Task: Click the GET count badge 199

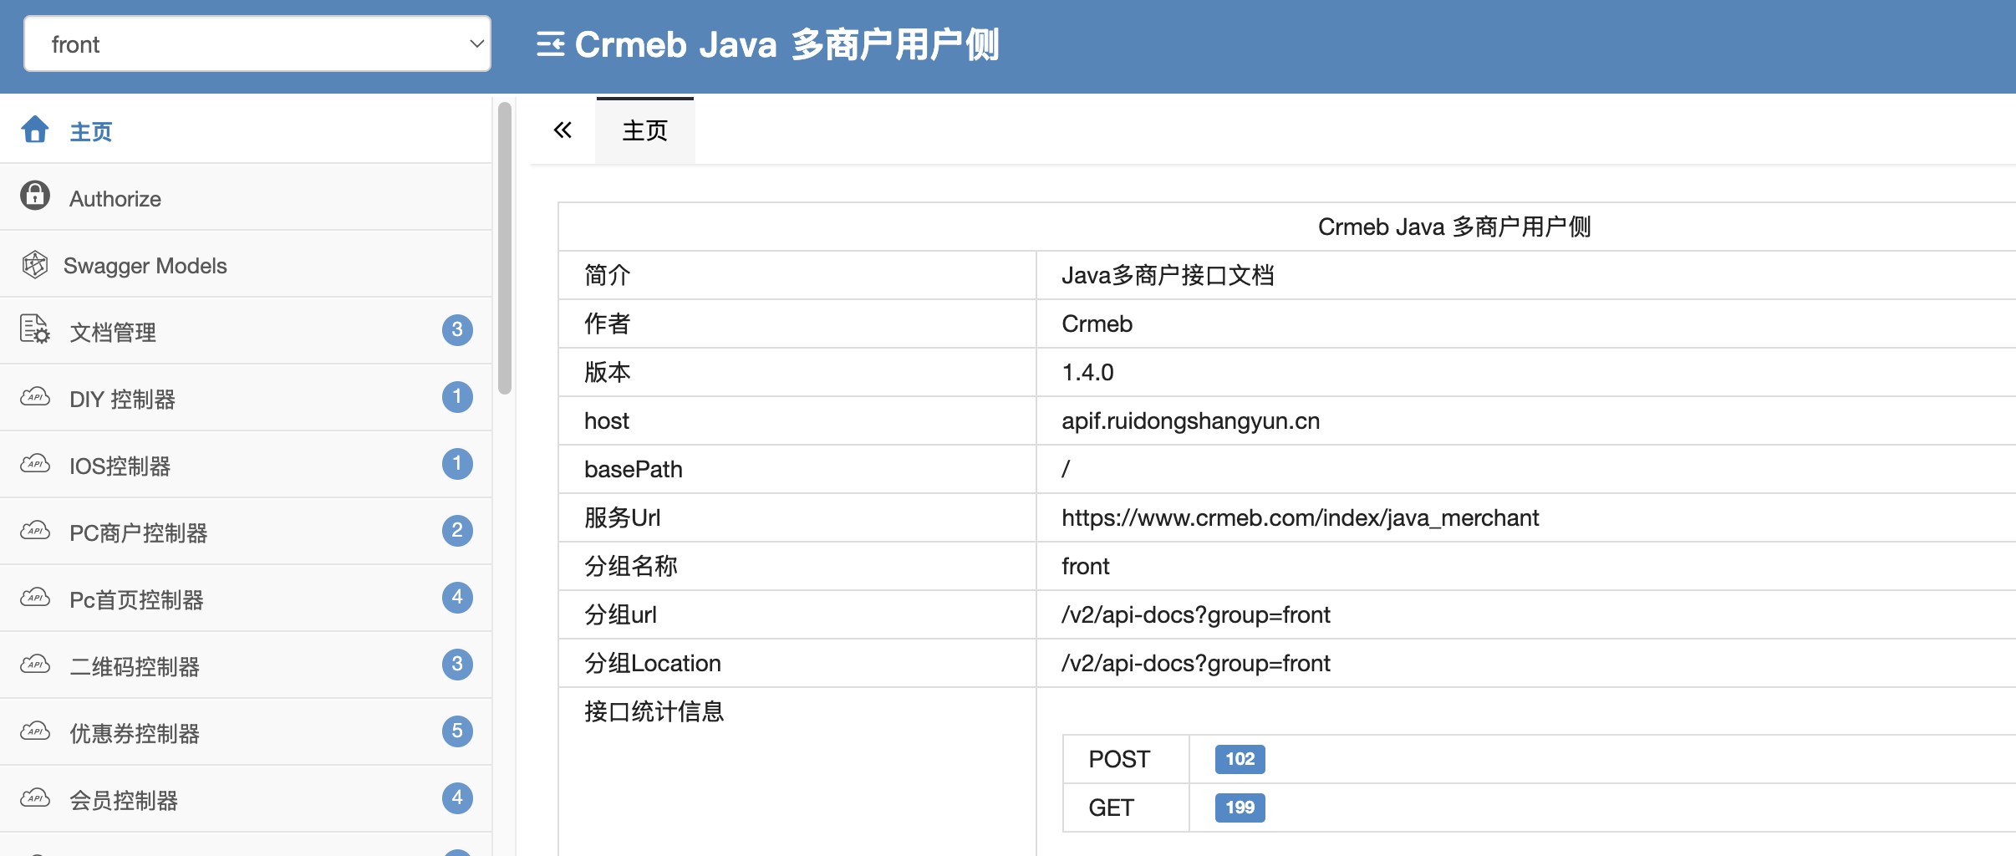Action: (x=1240, y=808)
